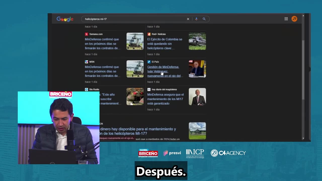This screenshot has width=322, height=181.
Task: Open headline MinDefensa asegura que el mantenimiento
Action: pos(166,99)
